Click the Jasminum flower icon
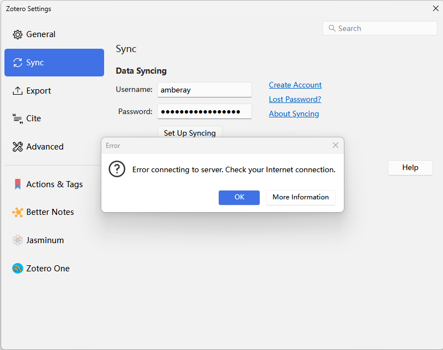 (x=18, y=240)
